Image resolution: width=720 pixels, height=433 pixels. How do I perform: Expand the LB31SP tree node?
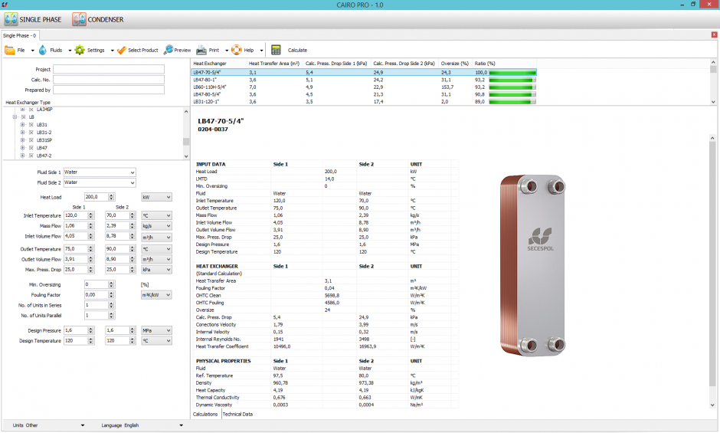22,140
